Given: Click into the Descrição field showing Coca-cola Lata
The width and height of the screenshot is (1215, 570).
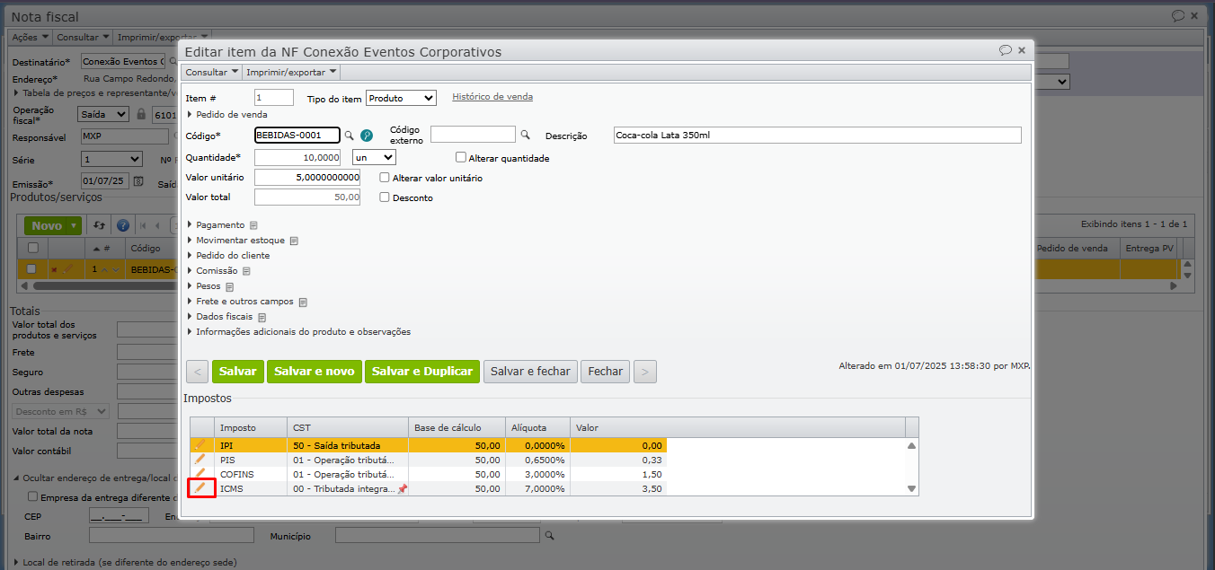Looking at the screenshot, I should (x=818, y=136).
